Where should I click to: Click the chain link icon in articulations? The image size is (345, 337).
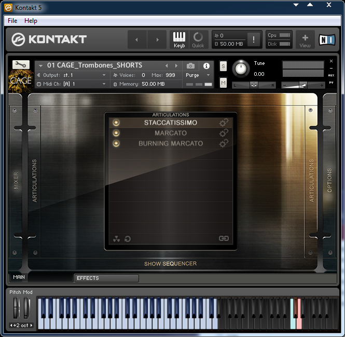click(x=224, y=238)
